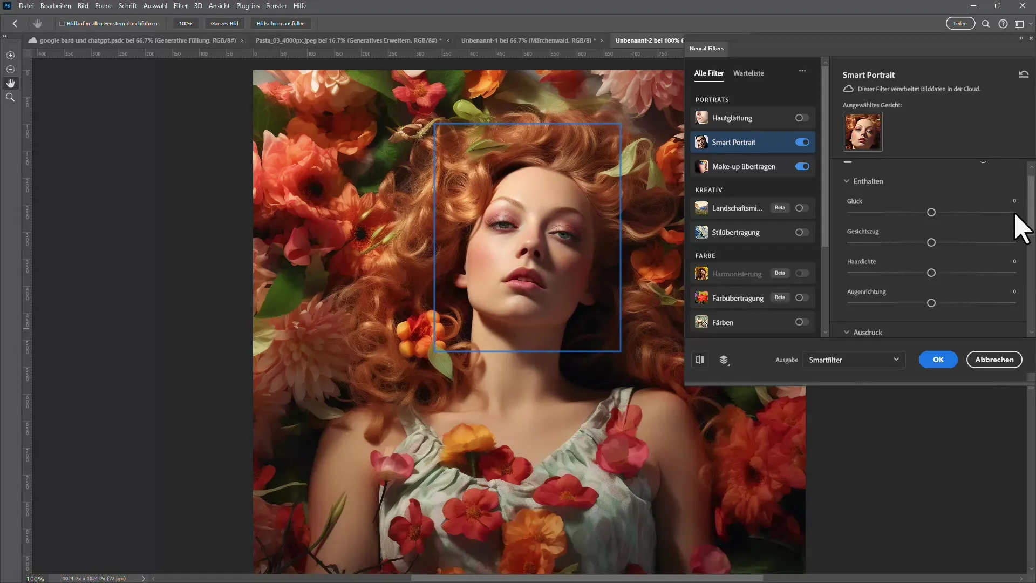This screenshot has width=1036, height=583.
Task: Collapse the Neural Filters panel double arrows
Action: pyautogui.click(x=1021, y=38)
